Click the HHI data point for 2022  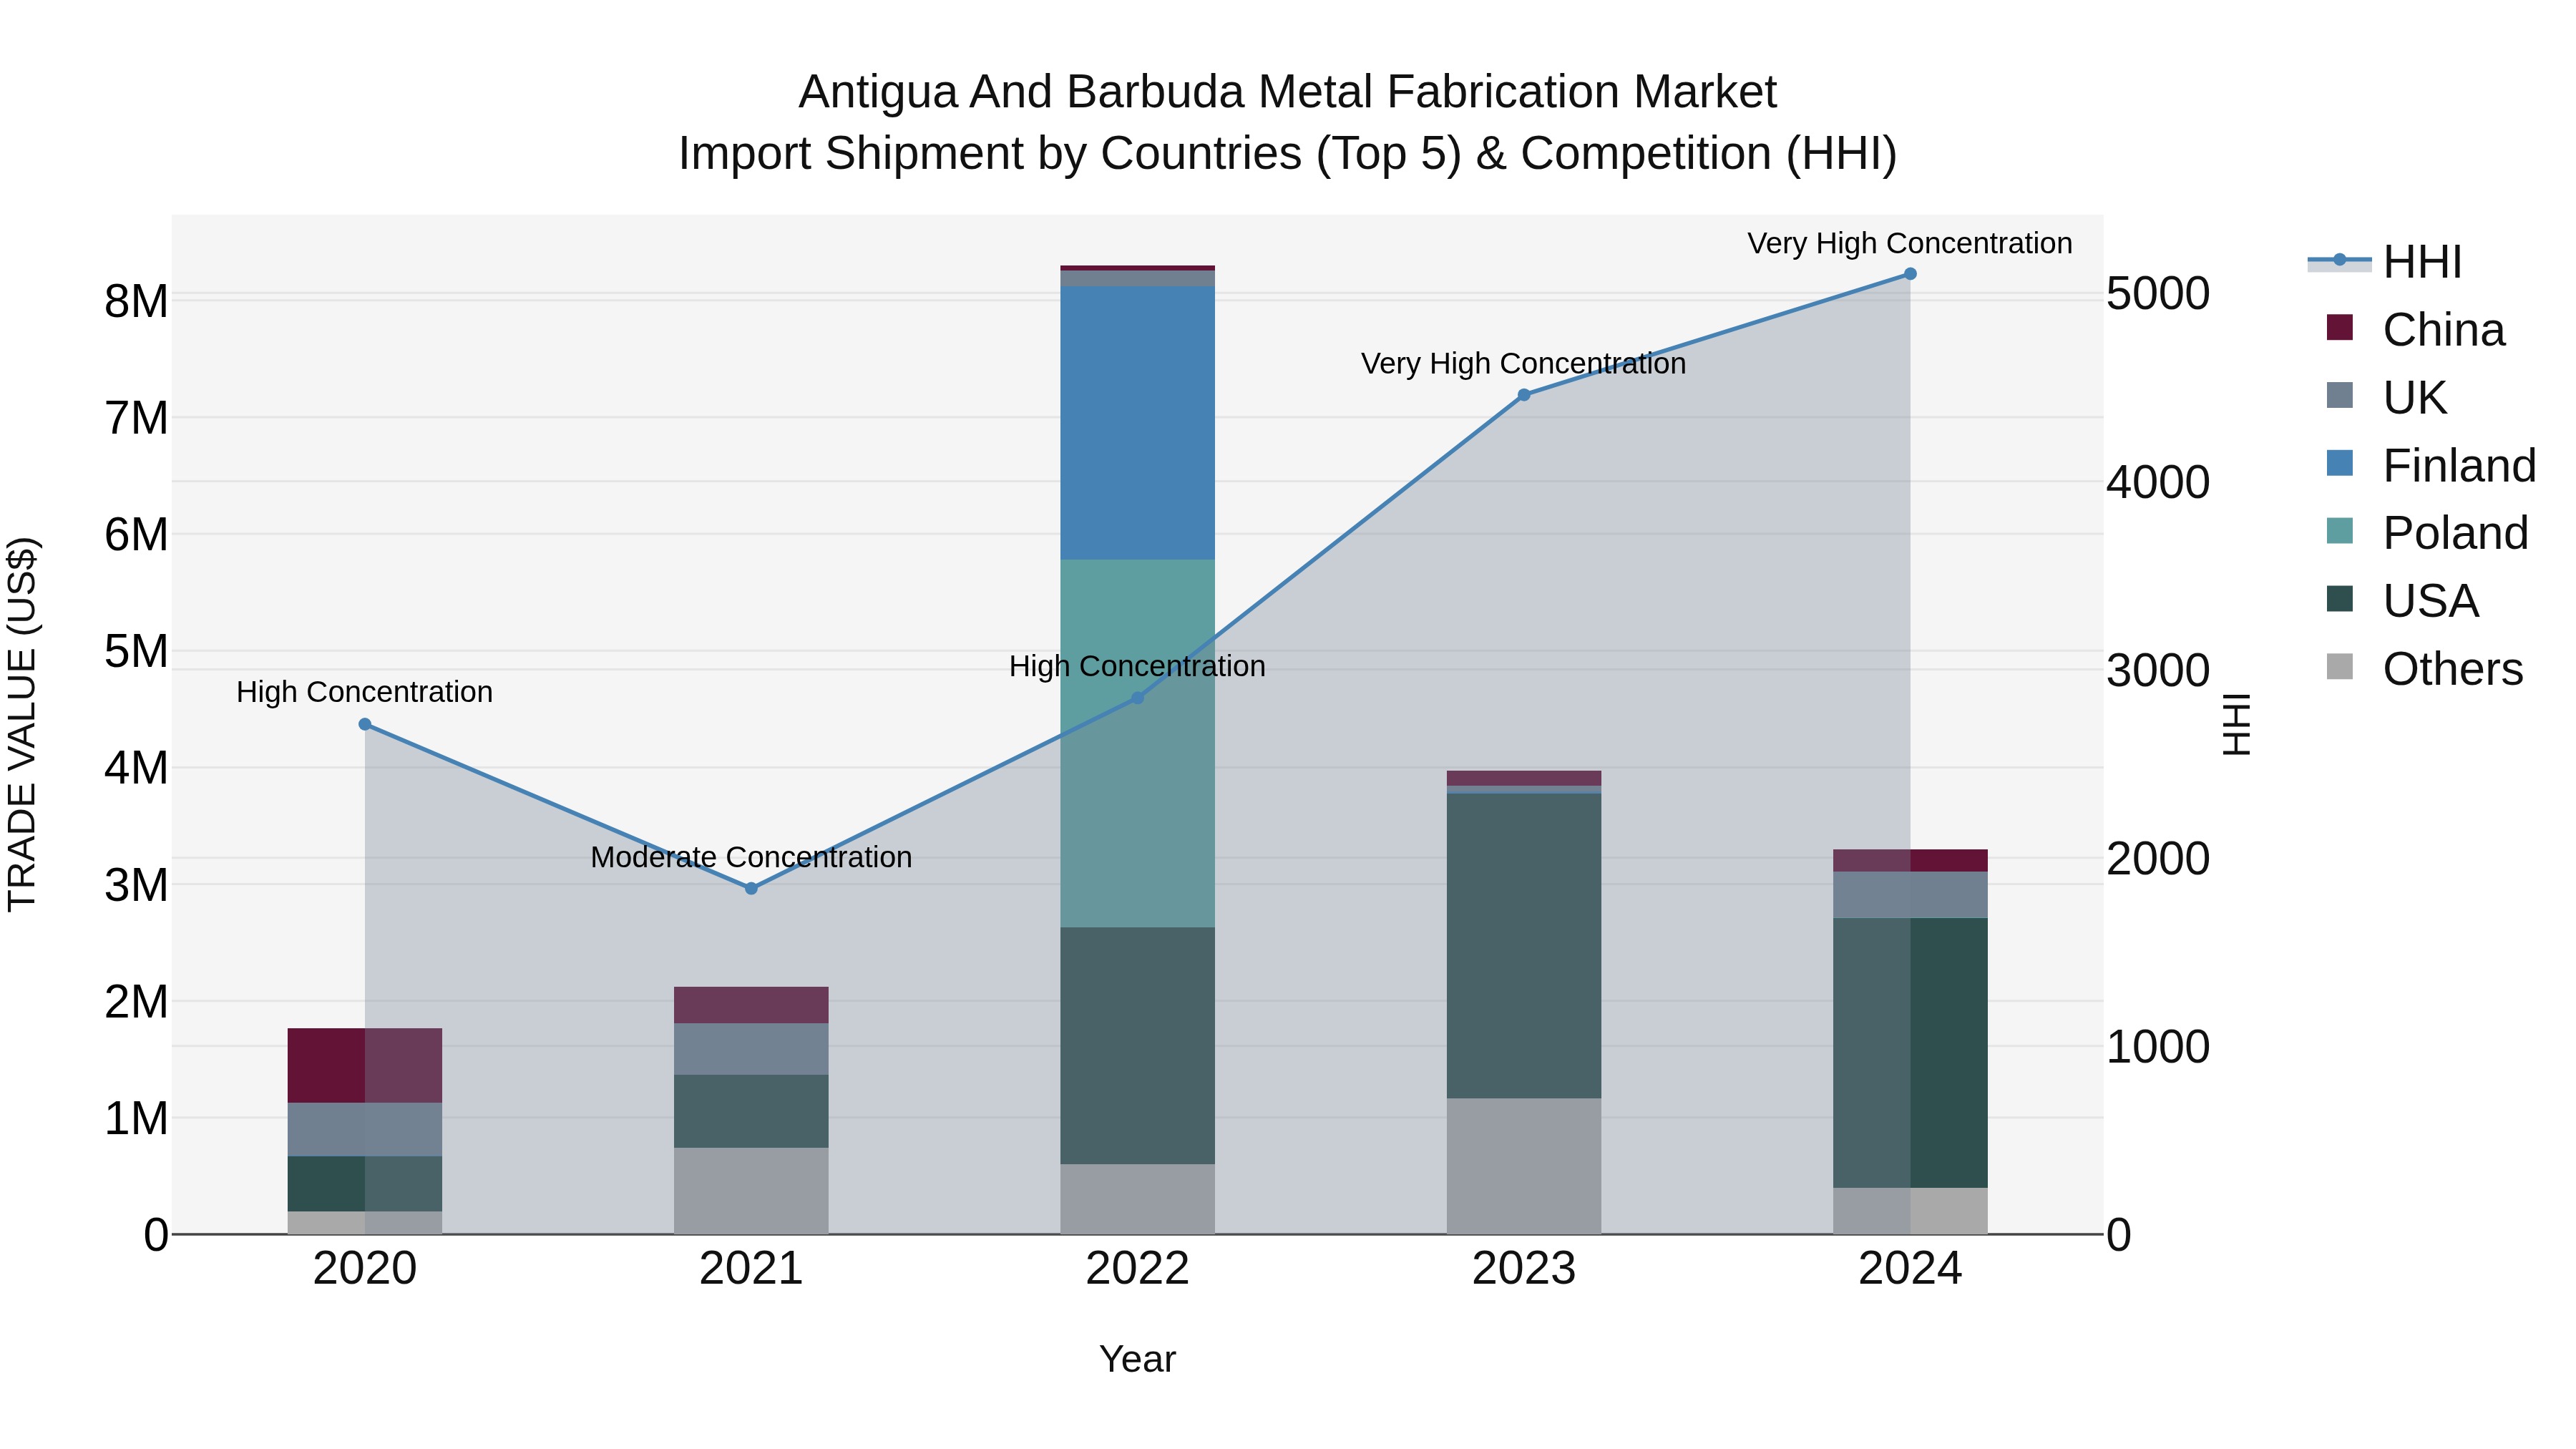[x=1137, y=698]
